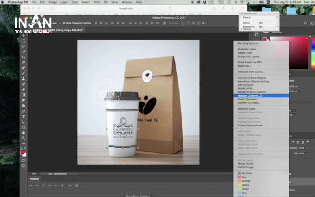315x197 pixels.
Task: Select the Crop tool
Action: (24, 57)
